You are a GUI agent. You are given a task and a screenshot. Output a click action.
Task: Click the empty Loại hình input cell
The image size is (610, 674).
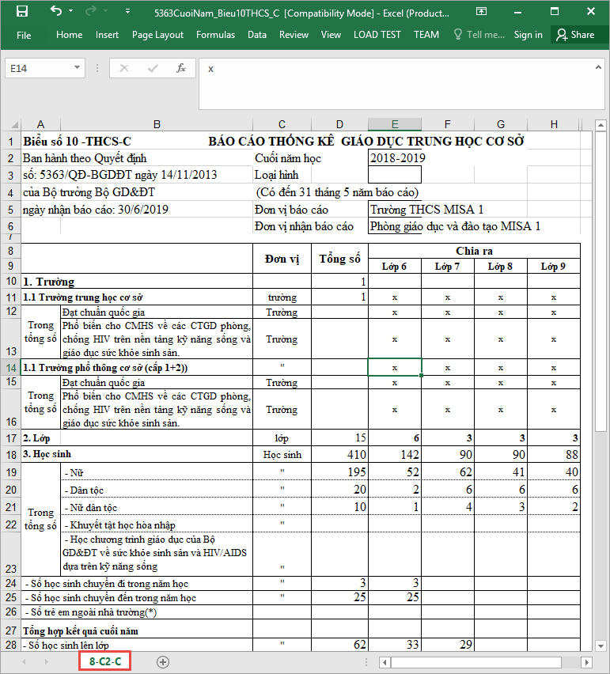pyautogui.click(x=395, y=175)
